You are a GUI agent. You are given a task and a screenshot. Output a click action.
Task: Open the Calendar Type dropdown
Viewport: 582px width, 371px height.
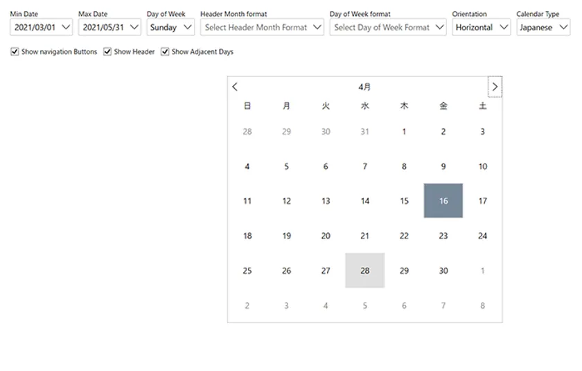click(x=543, y=27)
